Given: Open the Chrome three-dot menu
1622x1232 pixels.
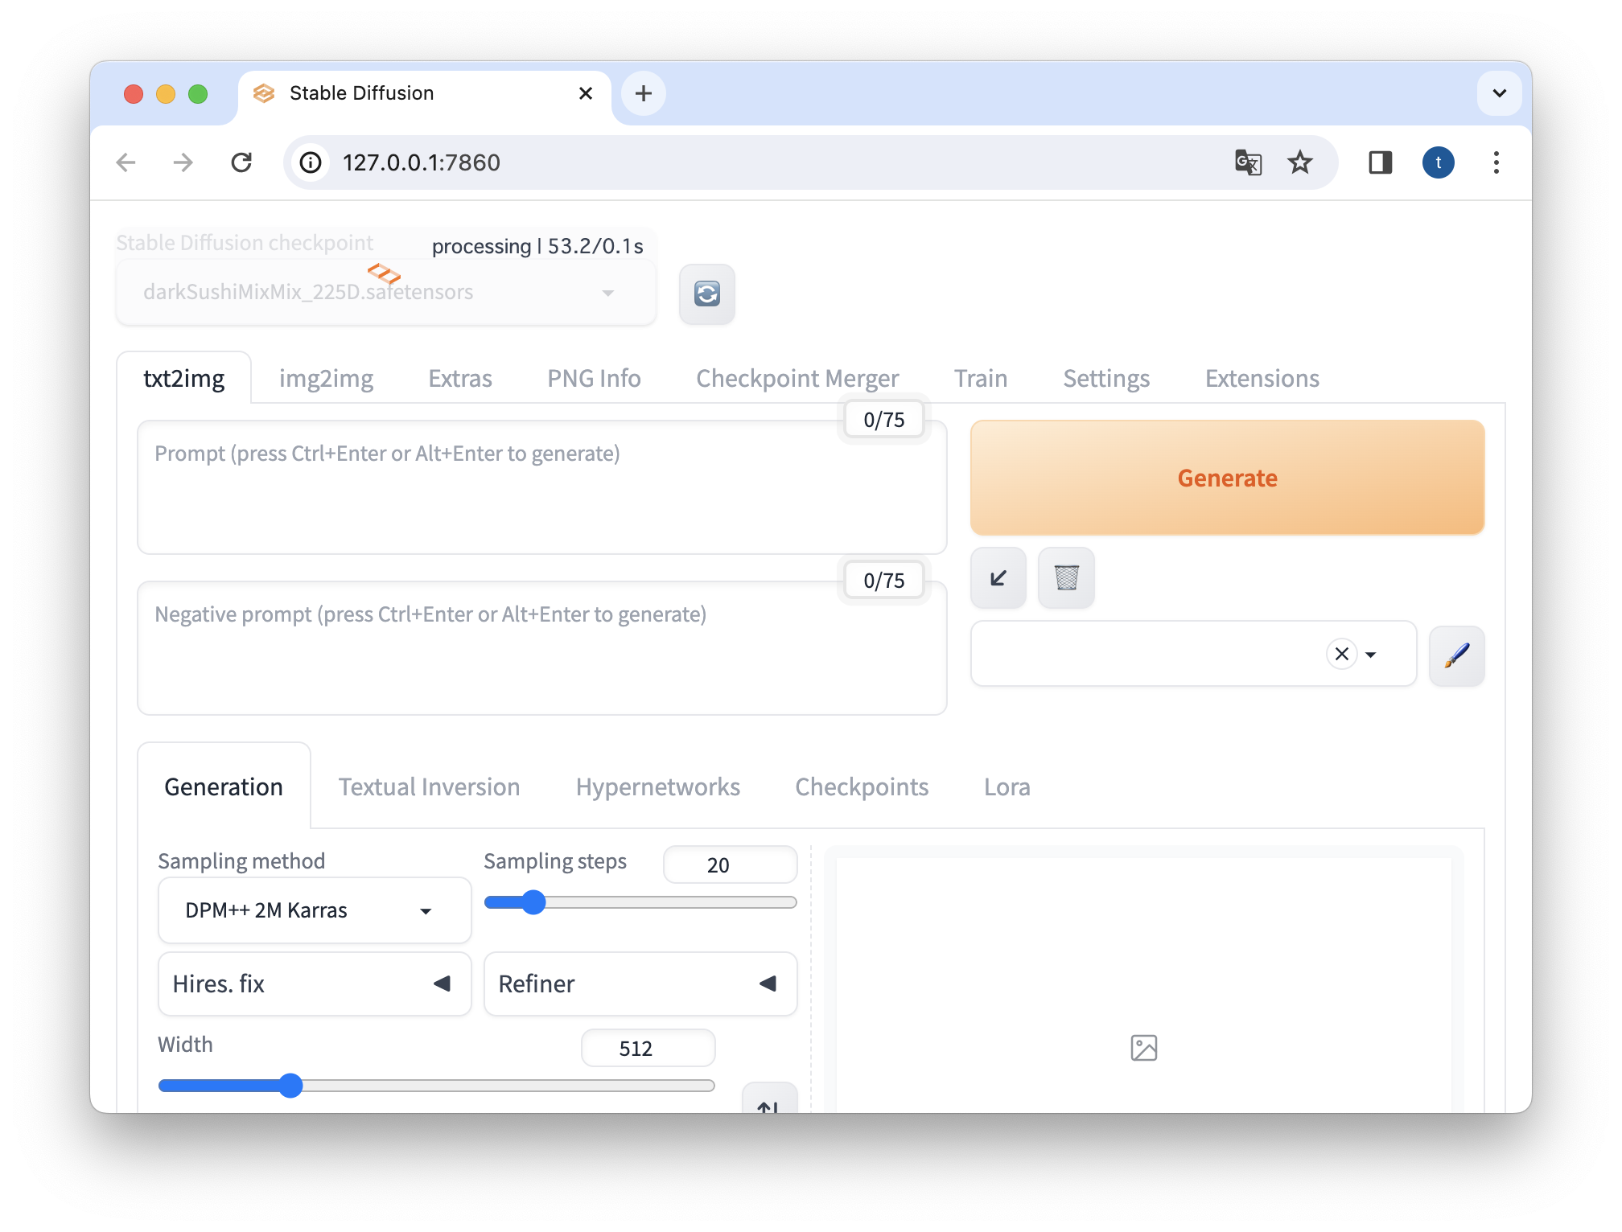Looking at the screenshot, I should 1496,162.
